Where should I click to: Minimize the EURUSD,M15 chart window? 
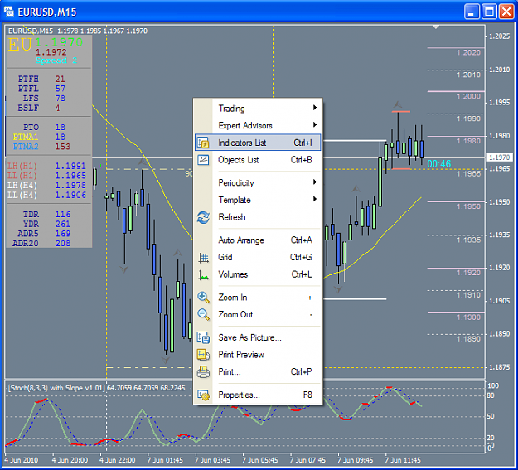coord(472,12)
